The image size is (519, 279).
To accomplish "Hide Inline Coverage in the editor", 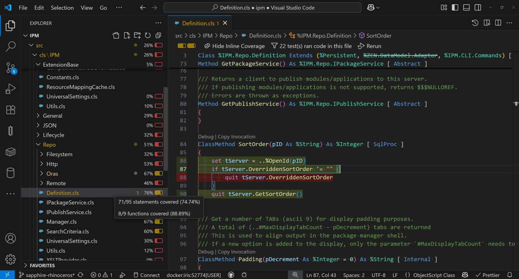I will click(238, 46).
